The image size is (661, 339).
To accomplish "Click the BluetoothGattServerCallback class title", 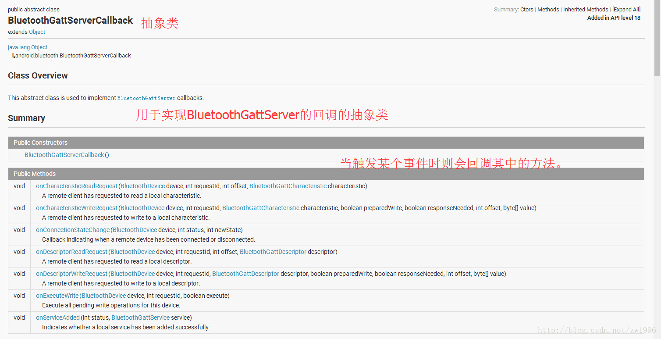I will click(70, 20).
